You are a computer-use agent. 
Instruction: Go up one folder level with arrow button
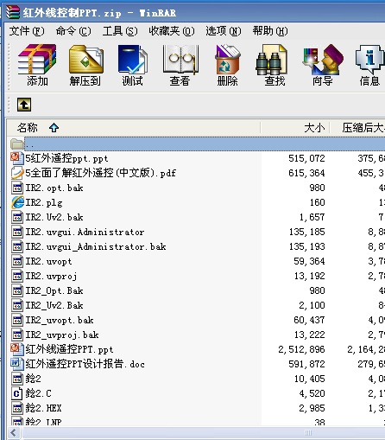click(x=24, y=105)
